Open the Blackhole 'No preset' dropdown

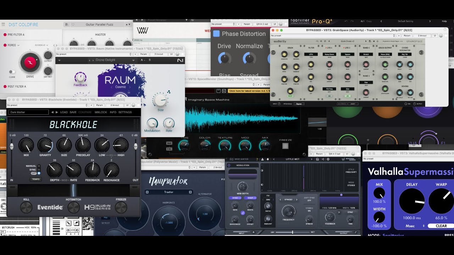pyautogui.click(x=48, y=105)
